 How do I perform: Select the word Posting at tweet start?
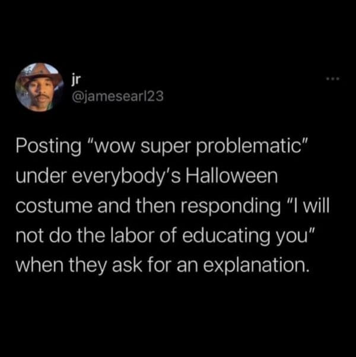(49, 146)
